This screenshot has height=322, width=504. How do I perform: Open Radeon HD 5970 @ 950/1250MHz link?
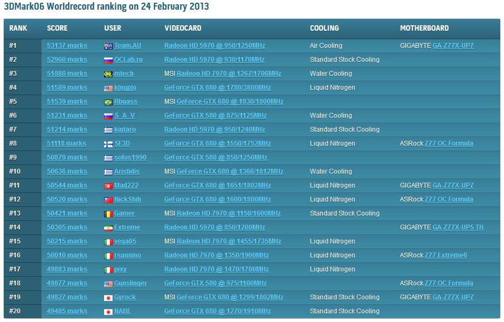pyautogui.click(x=215, y=46)
